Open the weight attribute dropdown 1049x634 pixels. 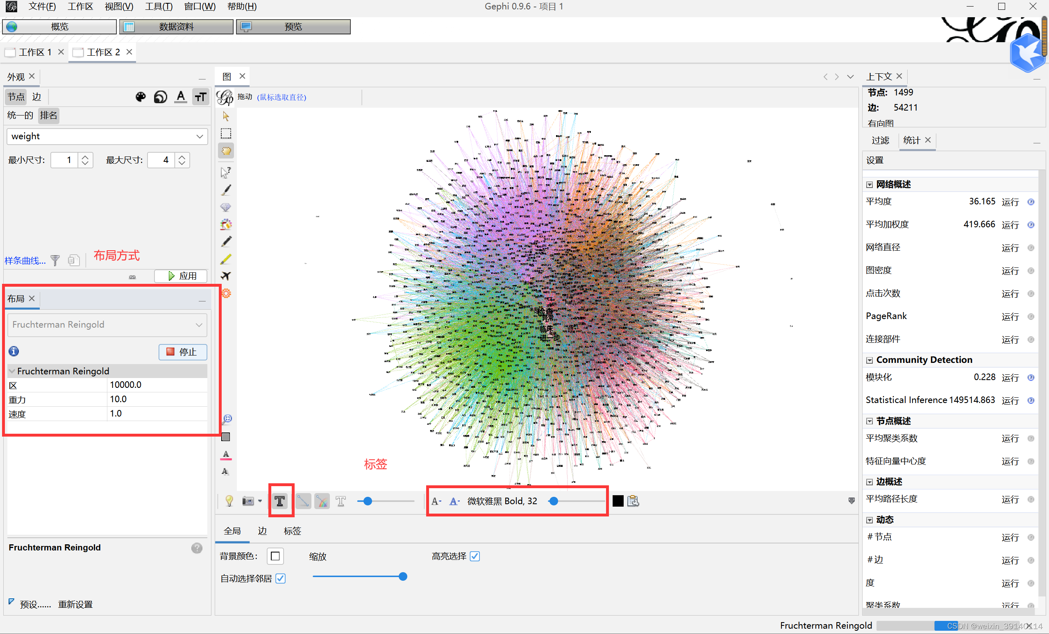(107, 136)
